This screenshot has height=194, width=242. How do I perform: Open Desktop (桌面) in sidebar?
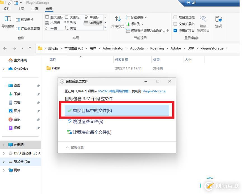[x=14, y=85]
